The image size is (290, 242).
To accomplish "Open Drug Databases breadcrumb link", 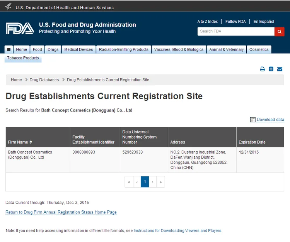I will (44, 80).
